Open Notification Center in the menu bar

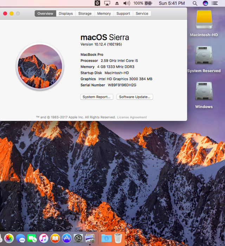coord(215,3)
